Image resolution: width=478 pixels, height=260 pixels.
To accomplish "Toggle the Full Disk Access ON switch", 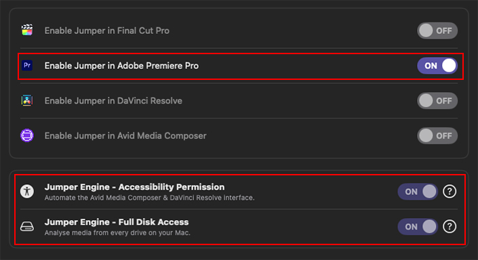I will tap(418, 227).
